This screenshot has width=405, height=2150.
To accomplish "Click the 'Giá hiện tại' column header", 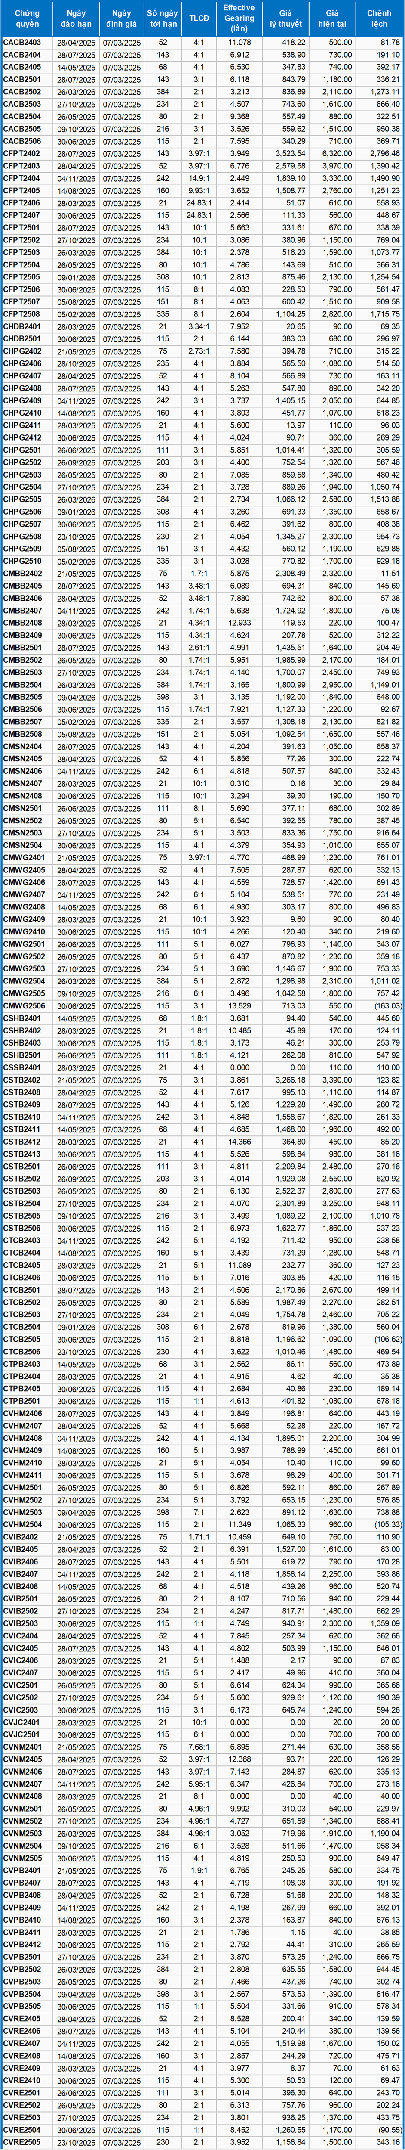I will click(331, 19).
